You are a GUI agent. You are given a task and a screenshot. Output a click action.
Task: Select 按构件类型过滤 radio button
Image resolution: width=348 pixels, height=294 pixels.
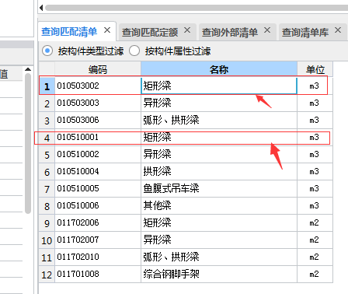(47, 51)
